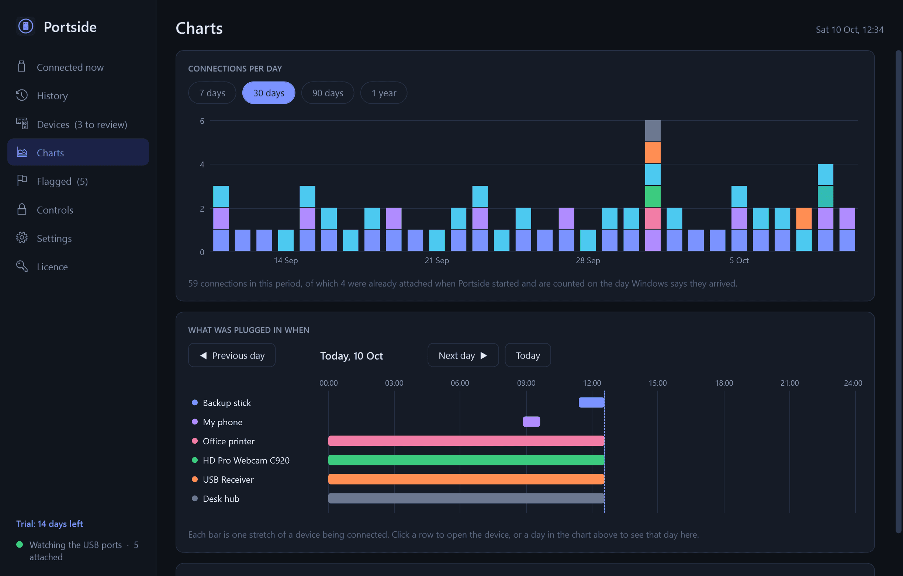Open Flagged (5) page

coord(78,181)
